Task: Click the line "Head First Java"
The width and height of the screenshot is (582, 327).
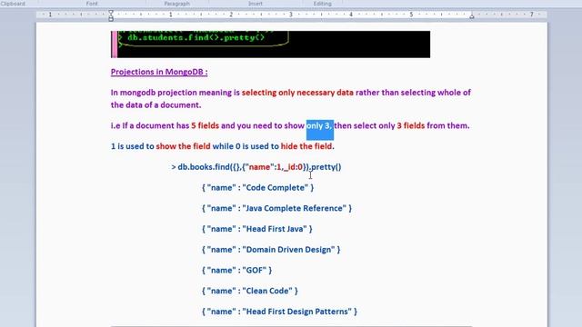Action: [256, 229]
